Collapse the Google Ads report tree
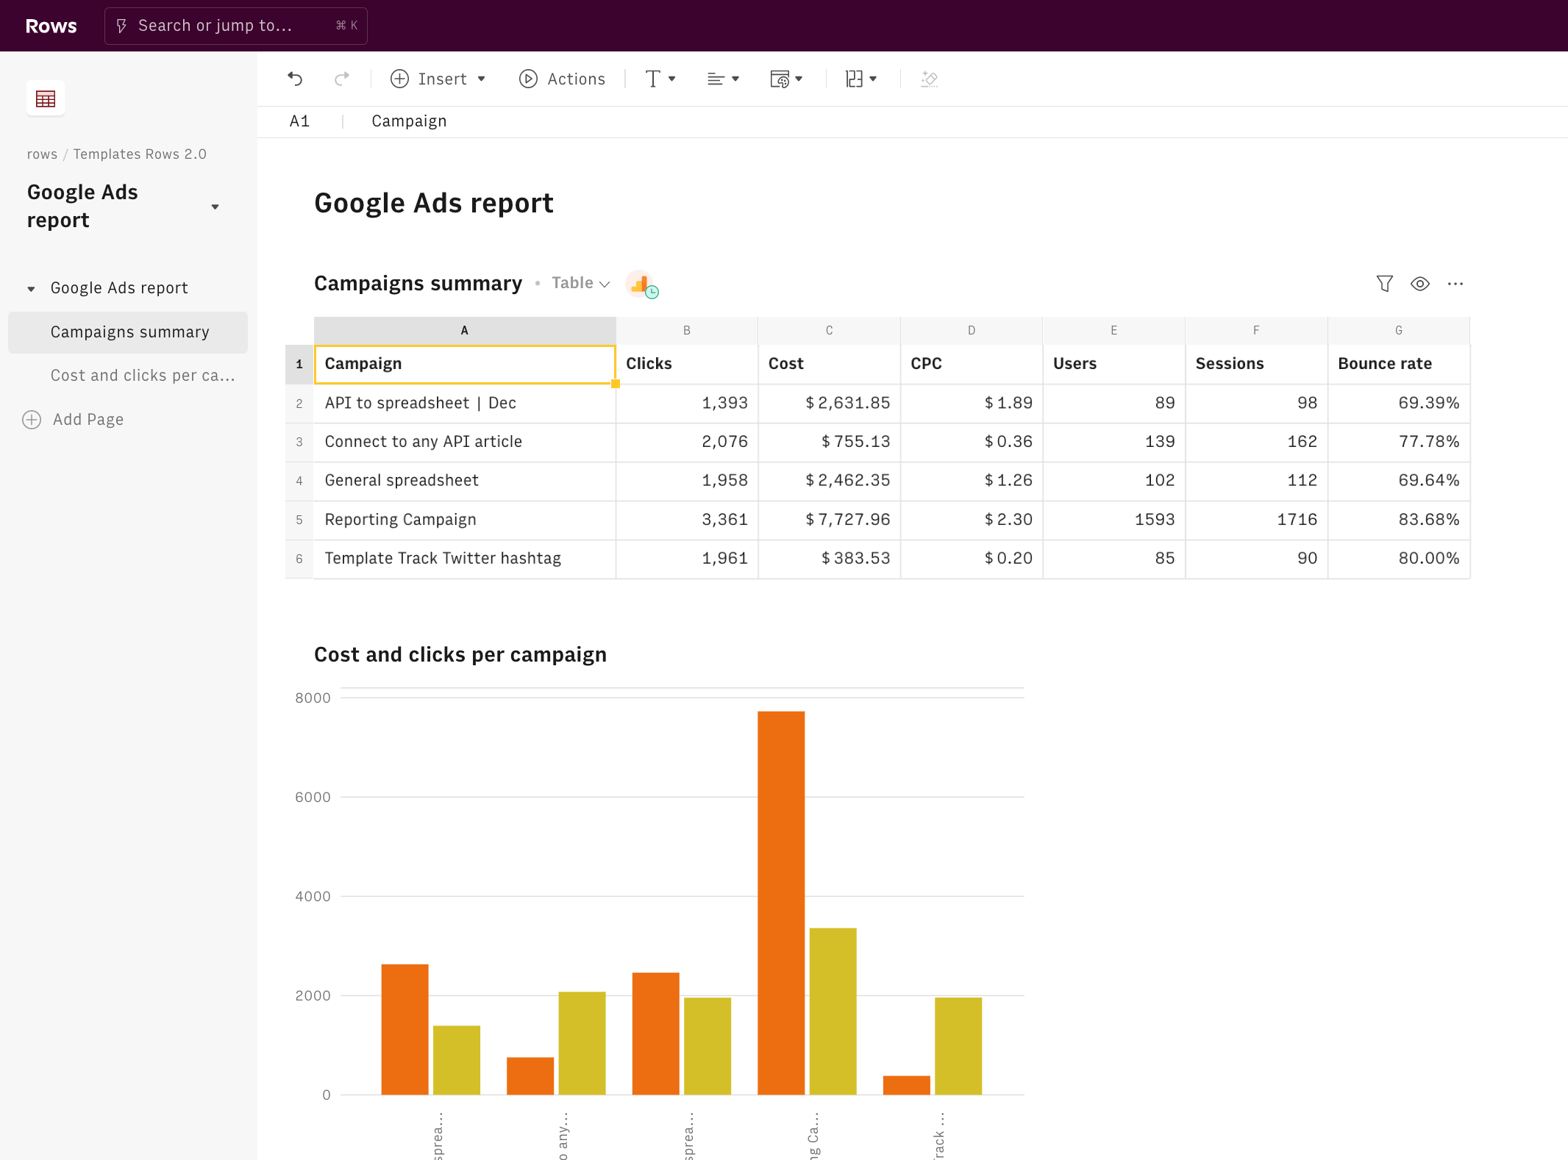The image size is (1568, 1160). pos(31,289)
